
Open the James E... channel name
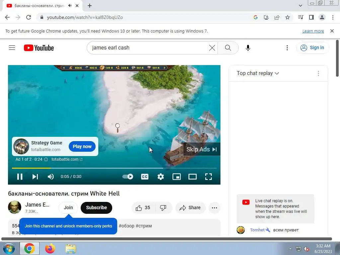[37, 205]
